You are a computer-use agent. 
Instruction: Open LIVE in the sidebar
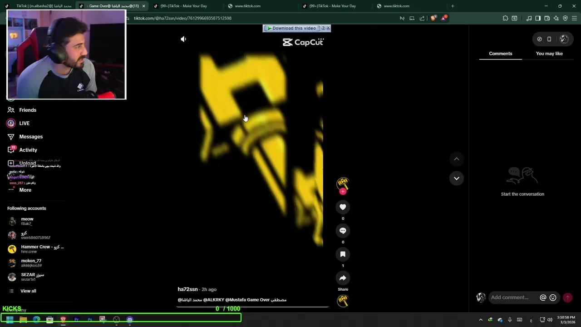(24, 123)
